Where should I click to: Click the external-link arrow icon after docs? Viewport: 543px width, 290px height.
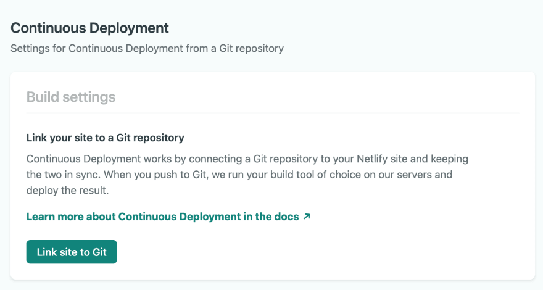tap(307, 217)
